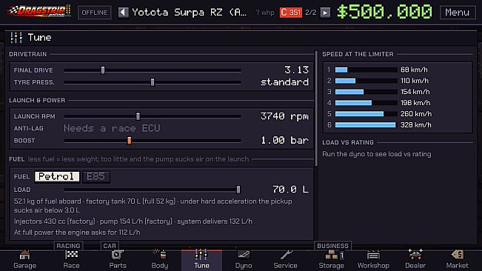This screenshot has width=482, height=271.
Task: Open the Market screen
Action: [457, 260]
